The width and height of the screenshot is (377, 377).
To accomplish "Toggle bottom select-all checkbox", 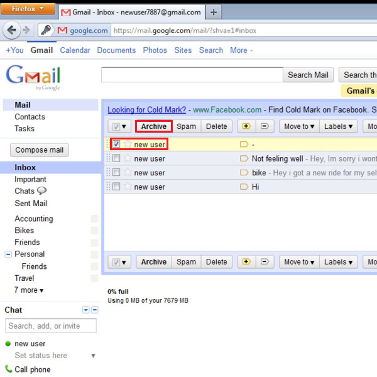I will pyautogui.click(x=116, y=262).
